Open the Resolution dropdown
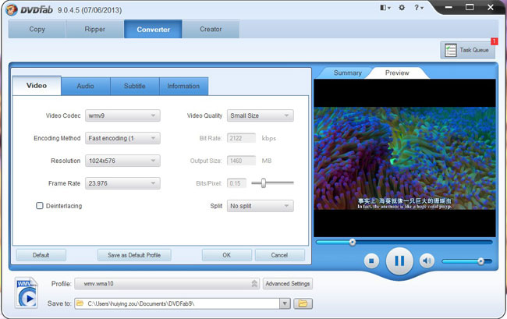The height and width of the screenshot is (319, 507). coord(122,161)
